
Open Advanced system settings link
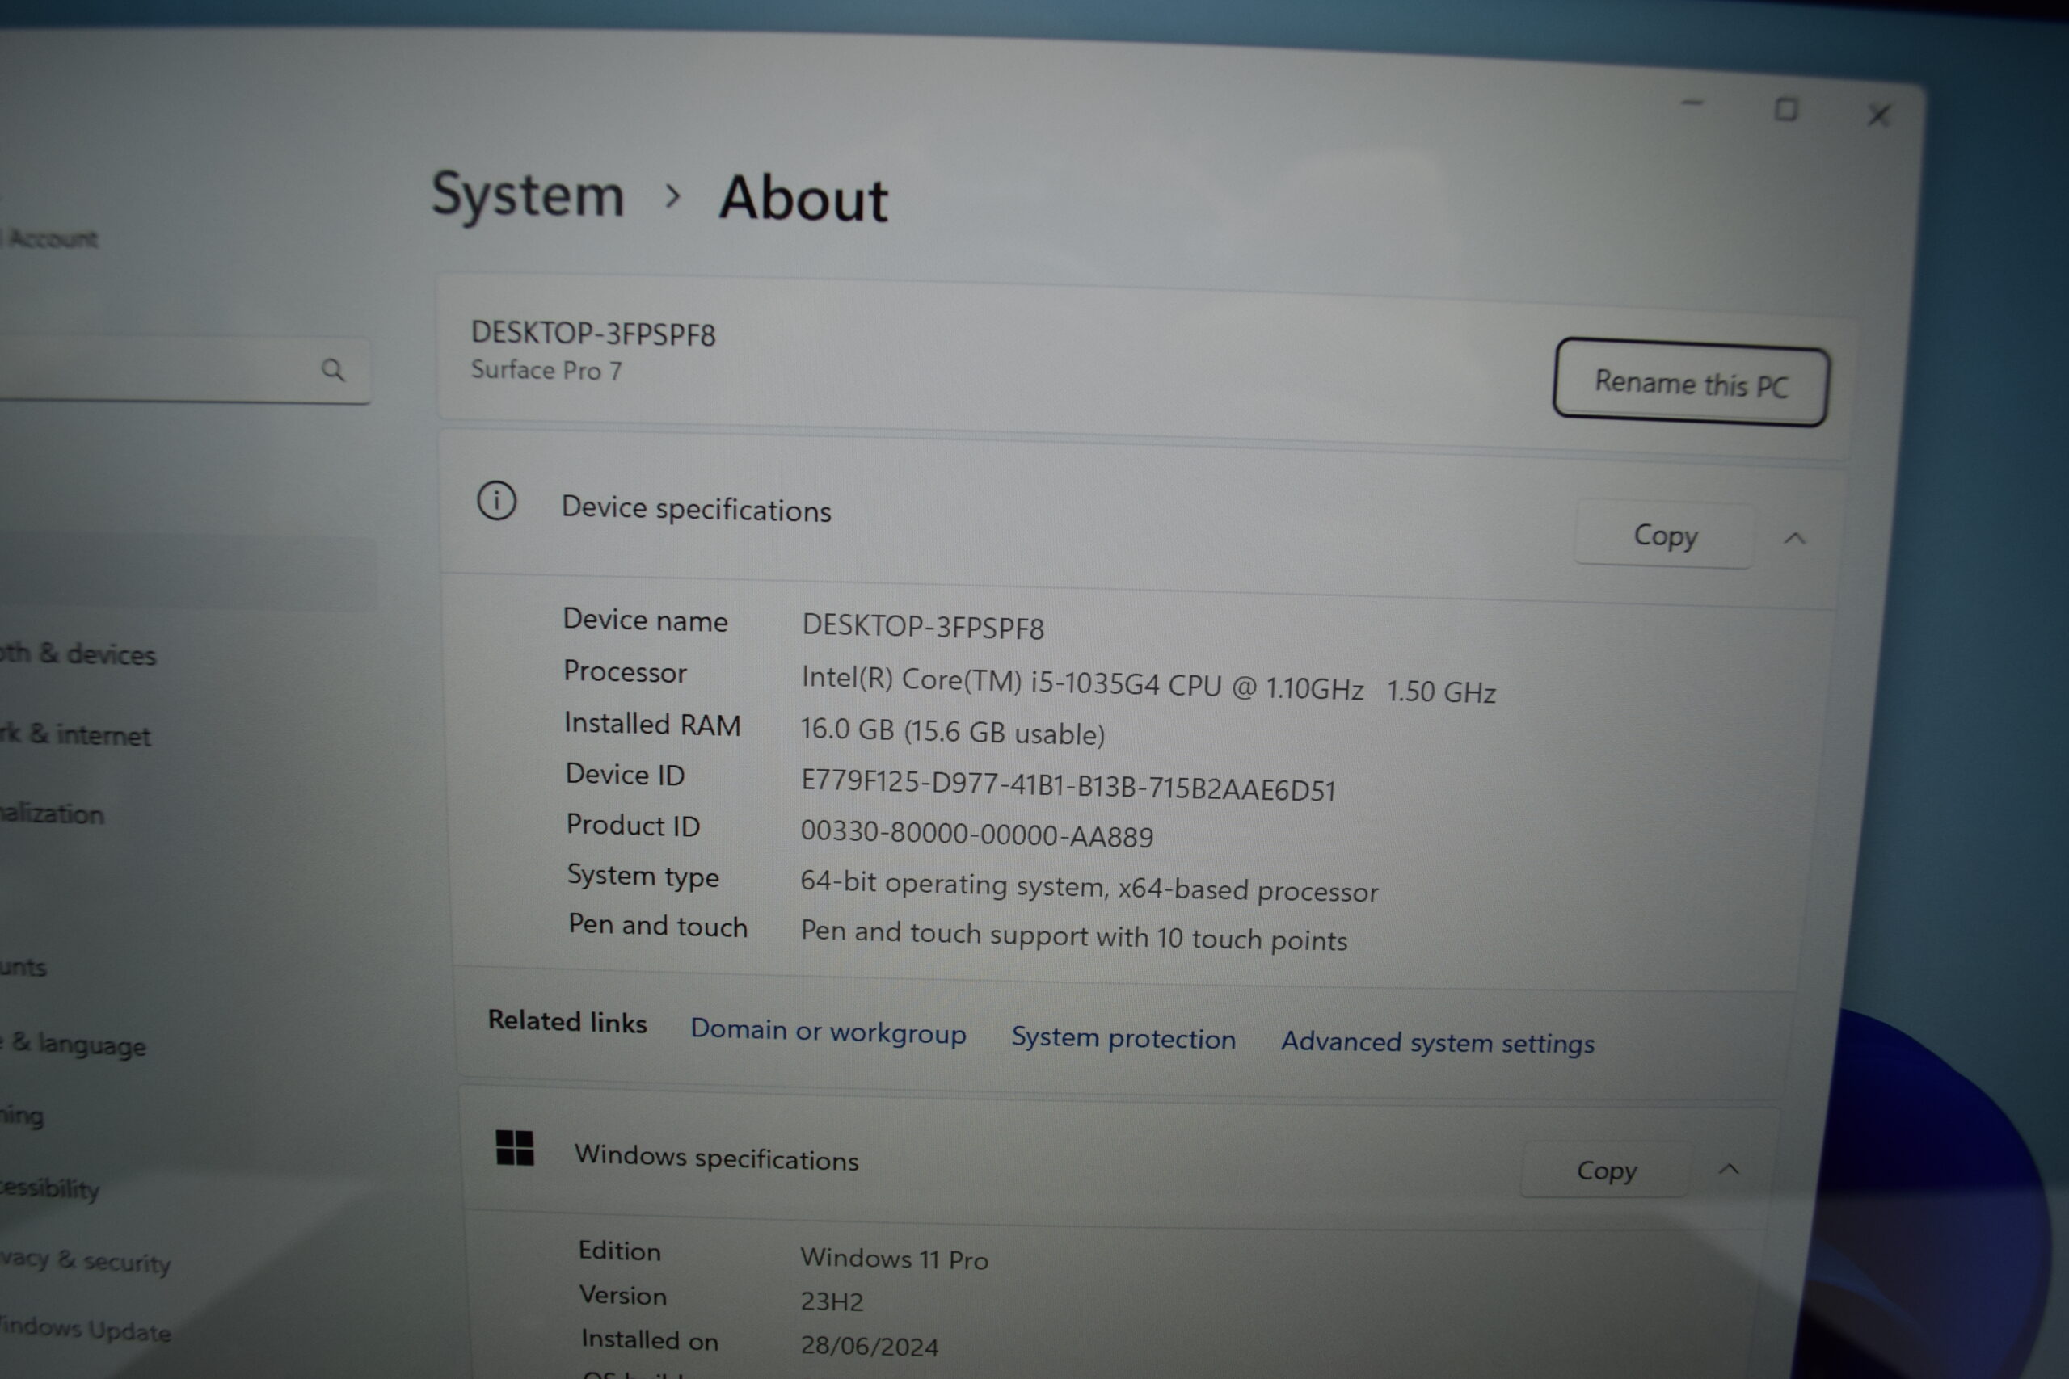(x=1438, y=1042)
